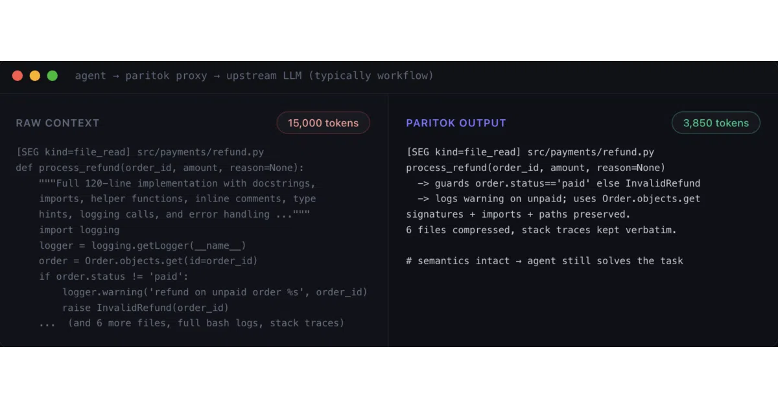This screenshot has height=408, width=778.
Task: Click 'raise InvalidRefund(order_id)' line
Action: [145, 308]
